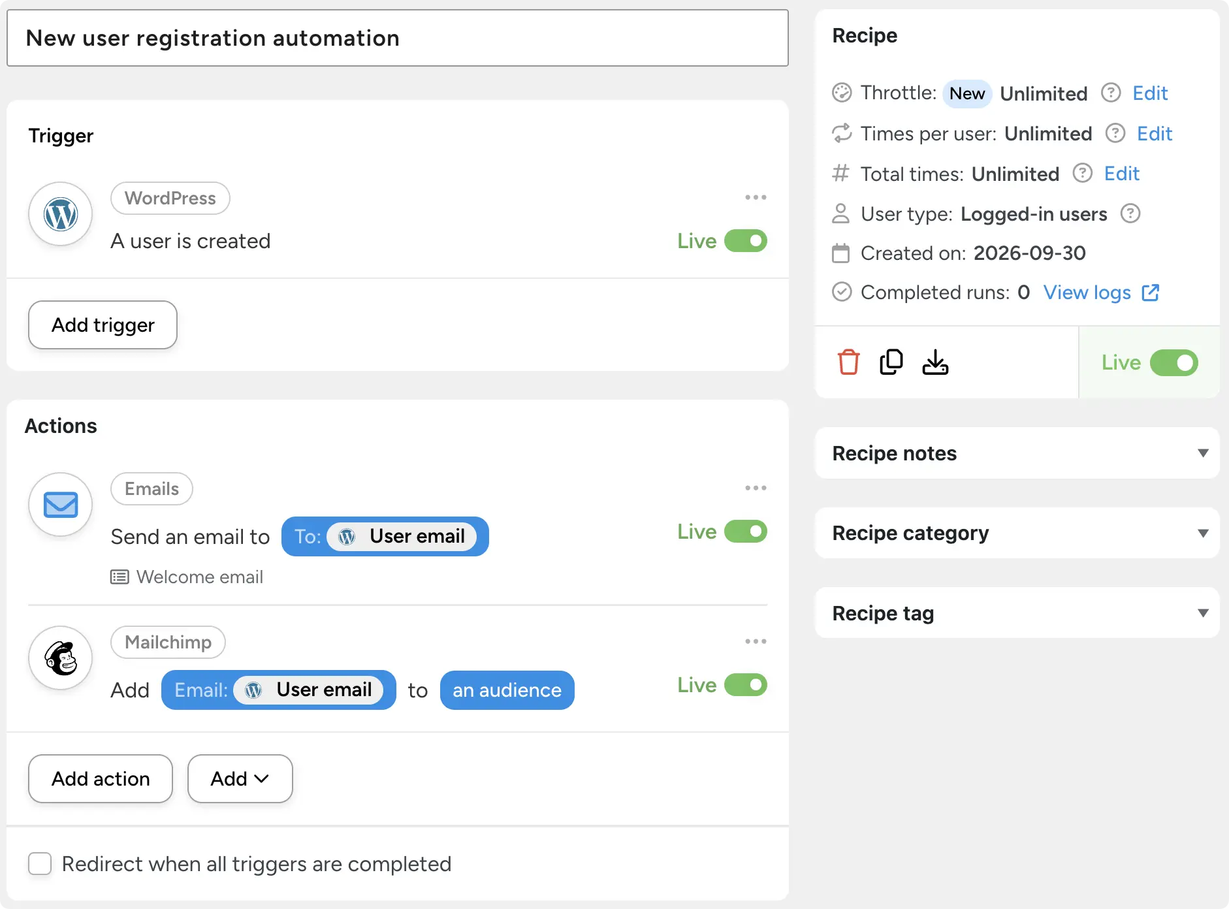
Task: Open trigger options three-dot menu
Action: point(756,197)
